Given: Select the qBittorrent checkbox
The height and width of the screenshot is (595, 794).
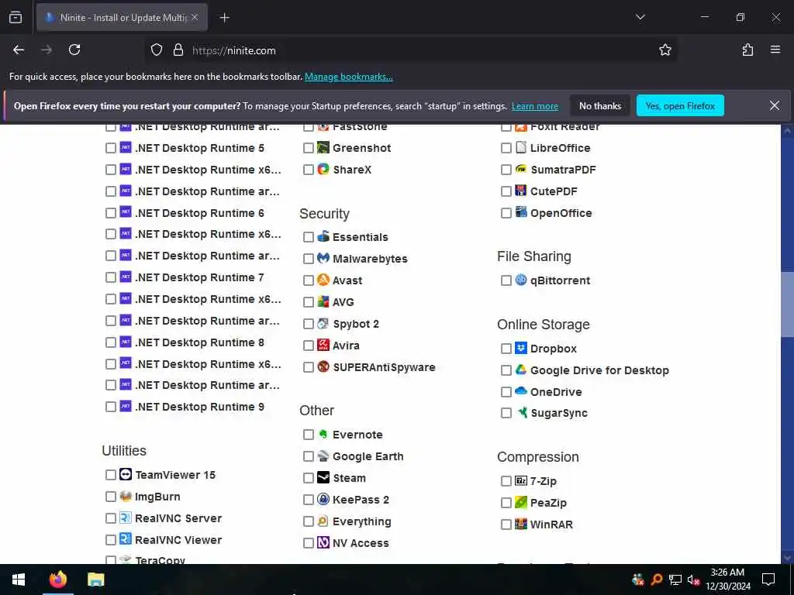Looking at the screenshot, I should coord(506,280).
